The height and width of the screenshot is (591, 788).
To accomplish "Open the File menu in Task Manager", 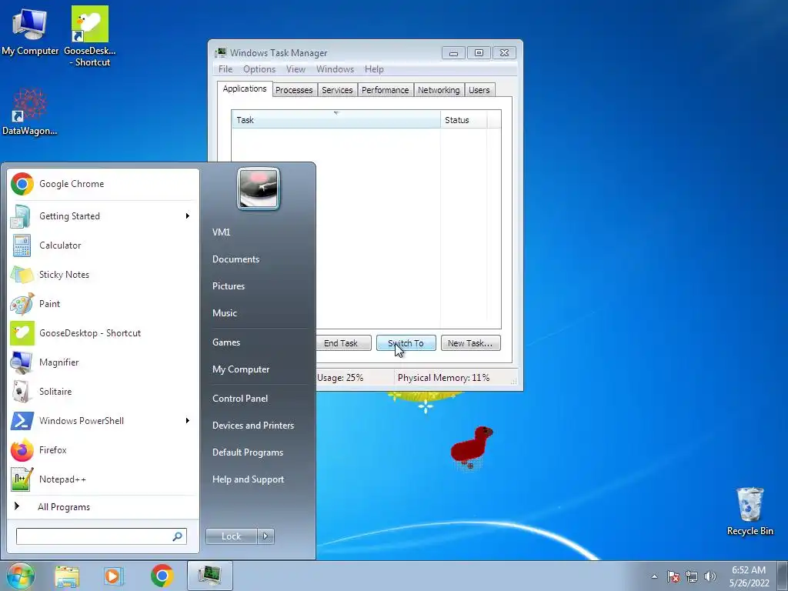I will [225, 69].
